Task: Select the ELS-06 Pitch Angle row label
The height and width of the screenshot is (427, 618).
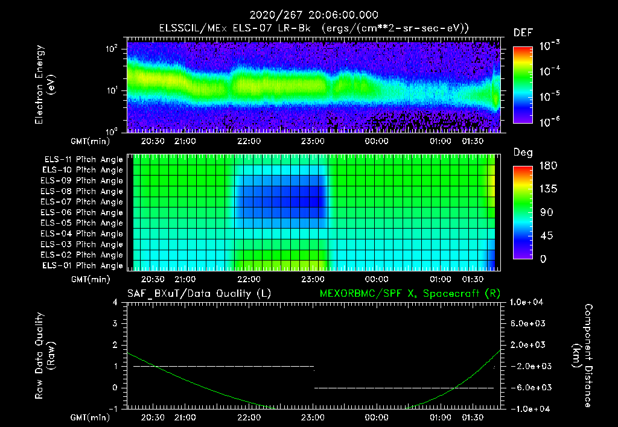Action: pos(82,212)
